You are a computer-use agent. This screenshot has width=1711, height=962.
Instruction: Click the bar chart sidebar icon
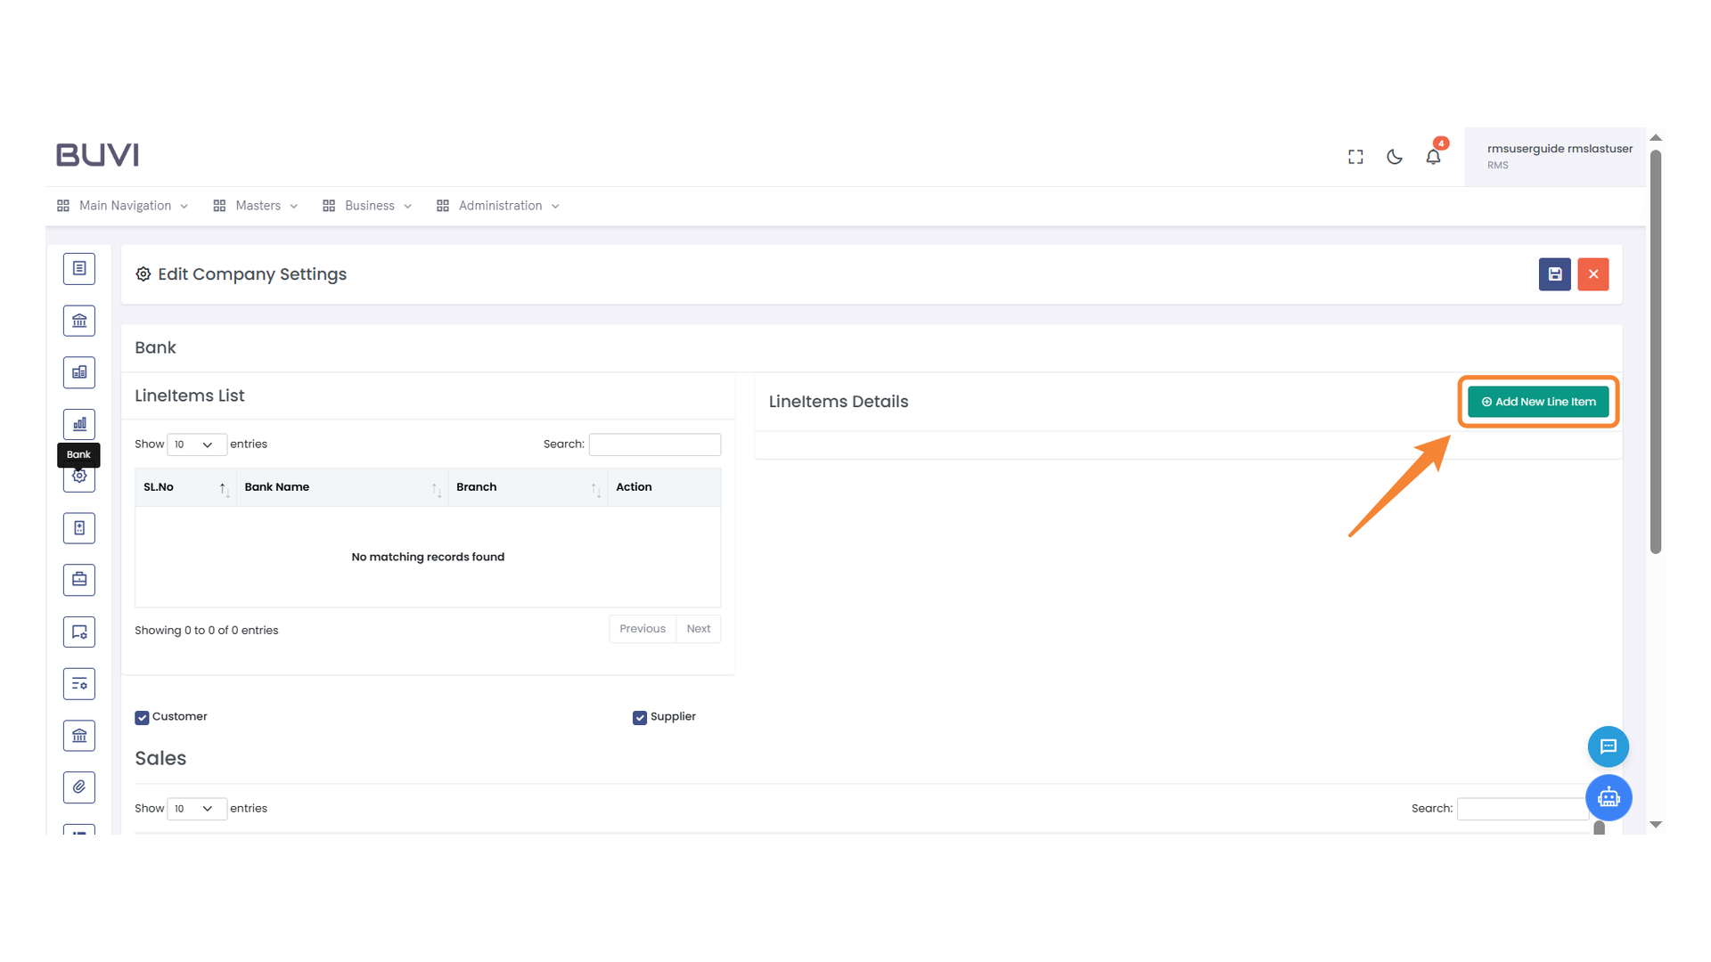pos(79,424)
